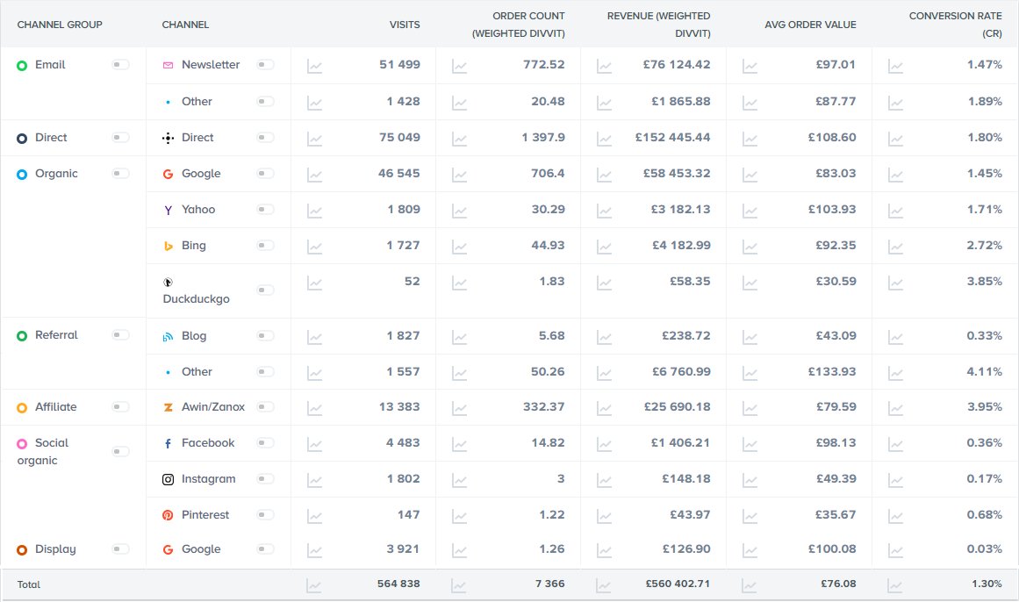Toggle the Email channel group switch
This screenshot has height=602, width=1019.
pos(120,64)
